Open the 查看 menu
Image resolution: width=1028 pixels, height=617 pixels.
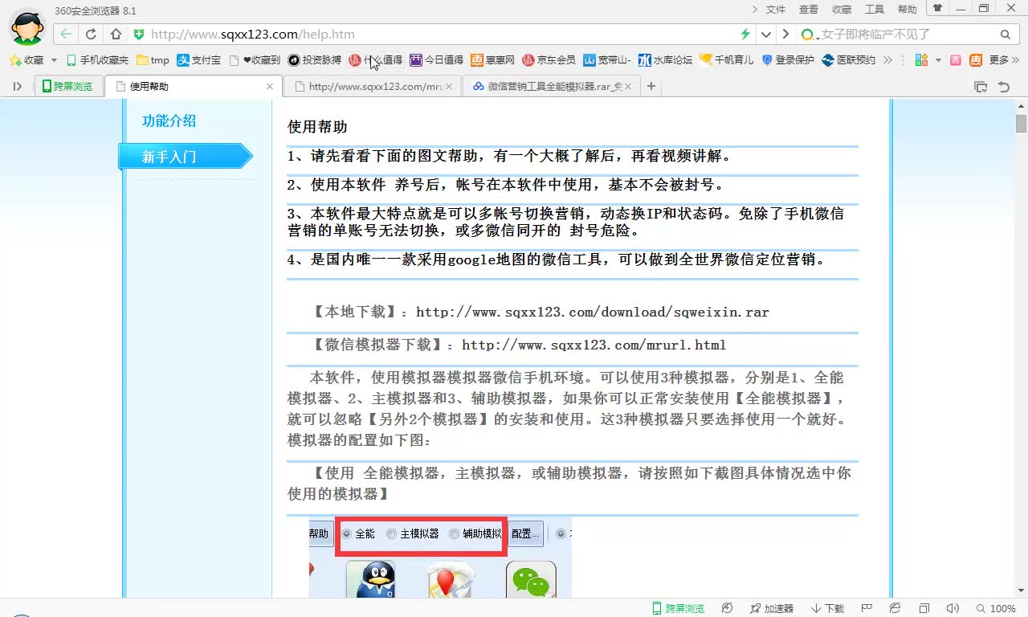click(x=809, y=10)
